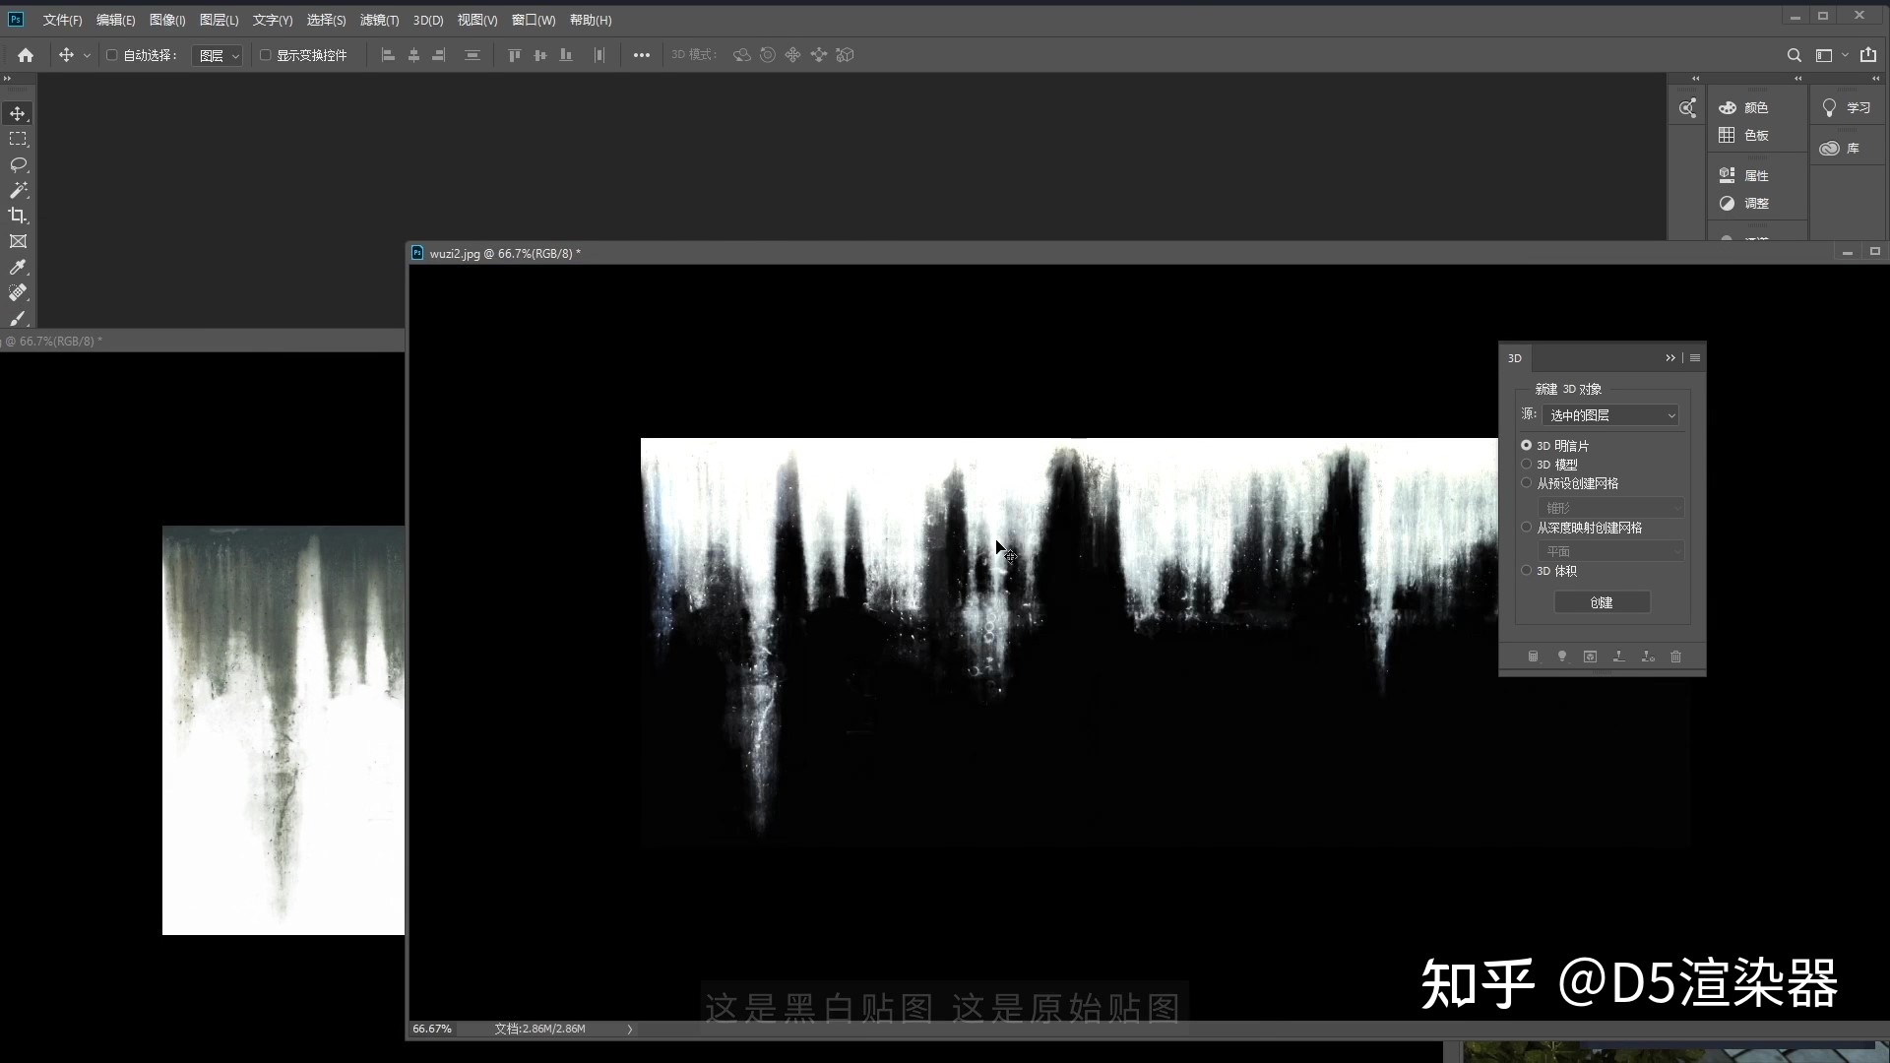Select the Lasso tool

[x=18, y=164]
